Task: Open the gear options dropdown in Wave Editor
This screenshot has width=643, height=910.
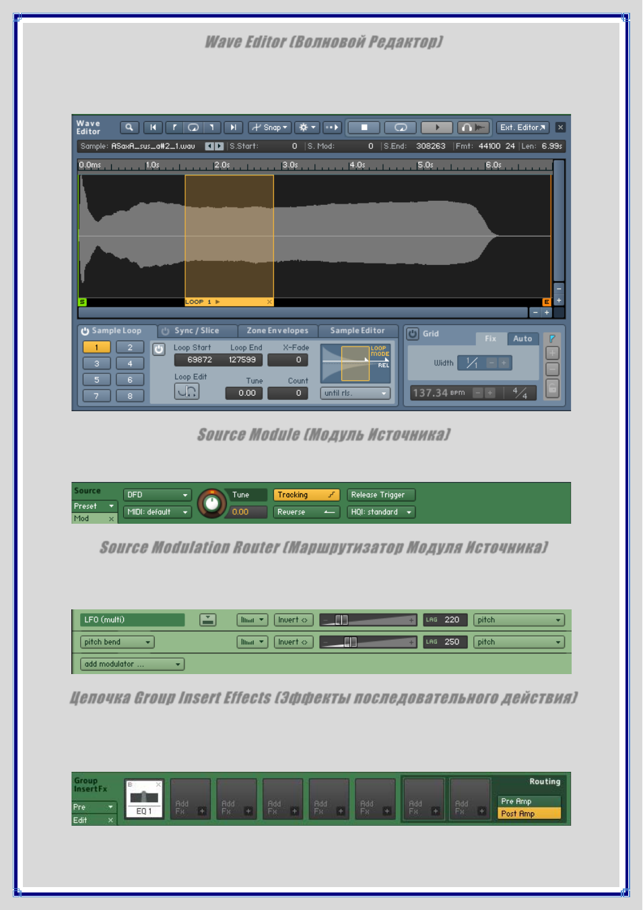Action: (x=307, y=127)
